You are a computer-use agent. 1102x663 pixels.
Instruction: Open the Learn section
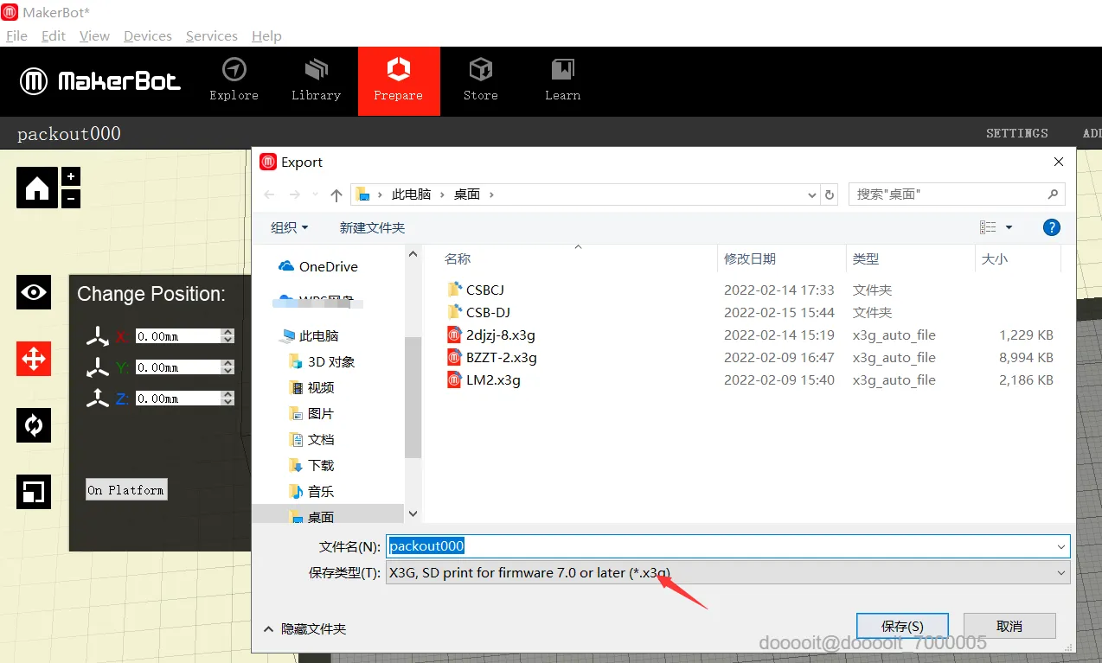[562, 80]
